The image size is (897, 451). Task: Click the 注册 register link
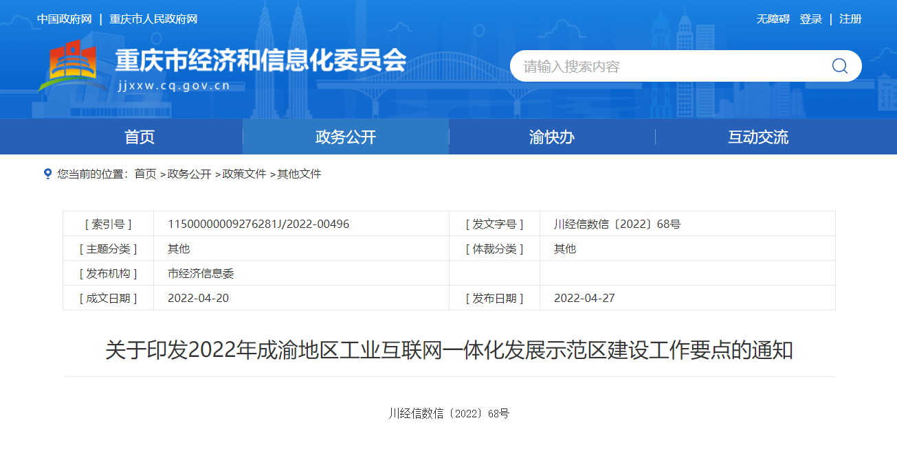click(x=850, y=19)
